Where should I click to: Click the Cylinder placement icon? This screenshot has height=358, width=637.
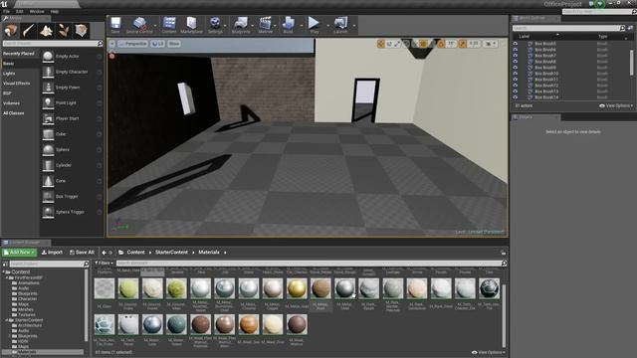[x=48, y=165]
